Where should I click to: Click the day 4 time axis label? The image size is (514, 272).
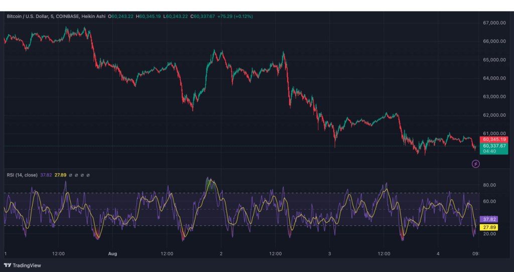(x=439, y=253)
